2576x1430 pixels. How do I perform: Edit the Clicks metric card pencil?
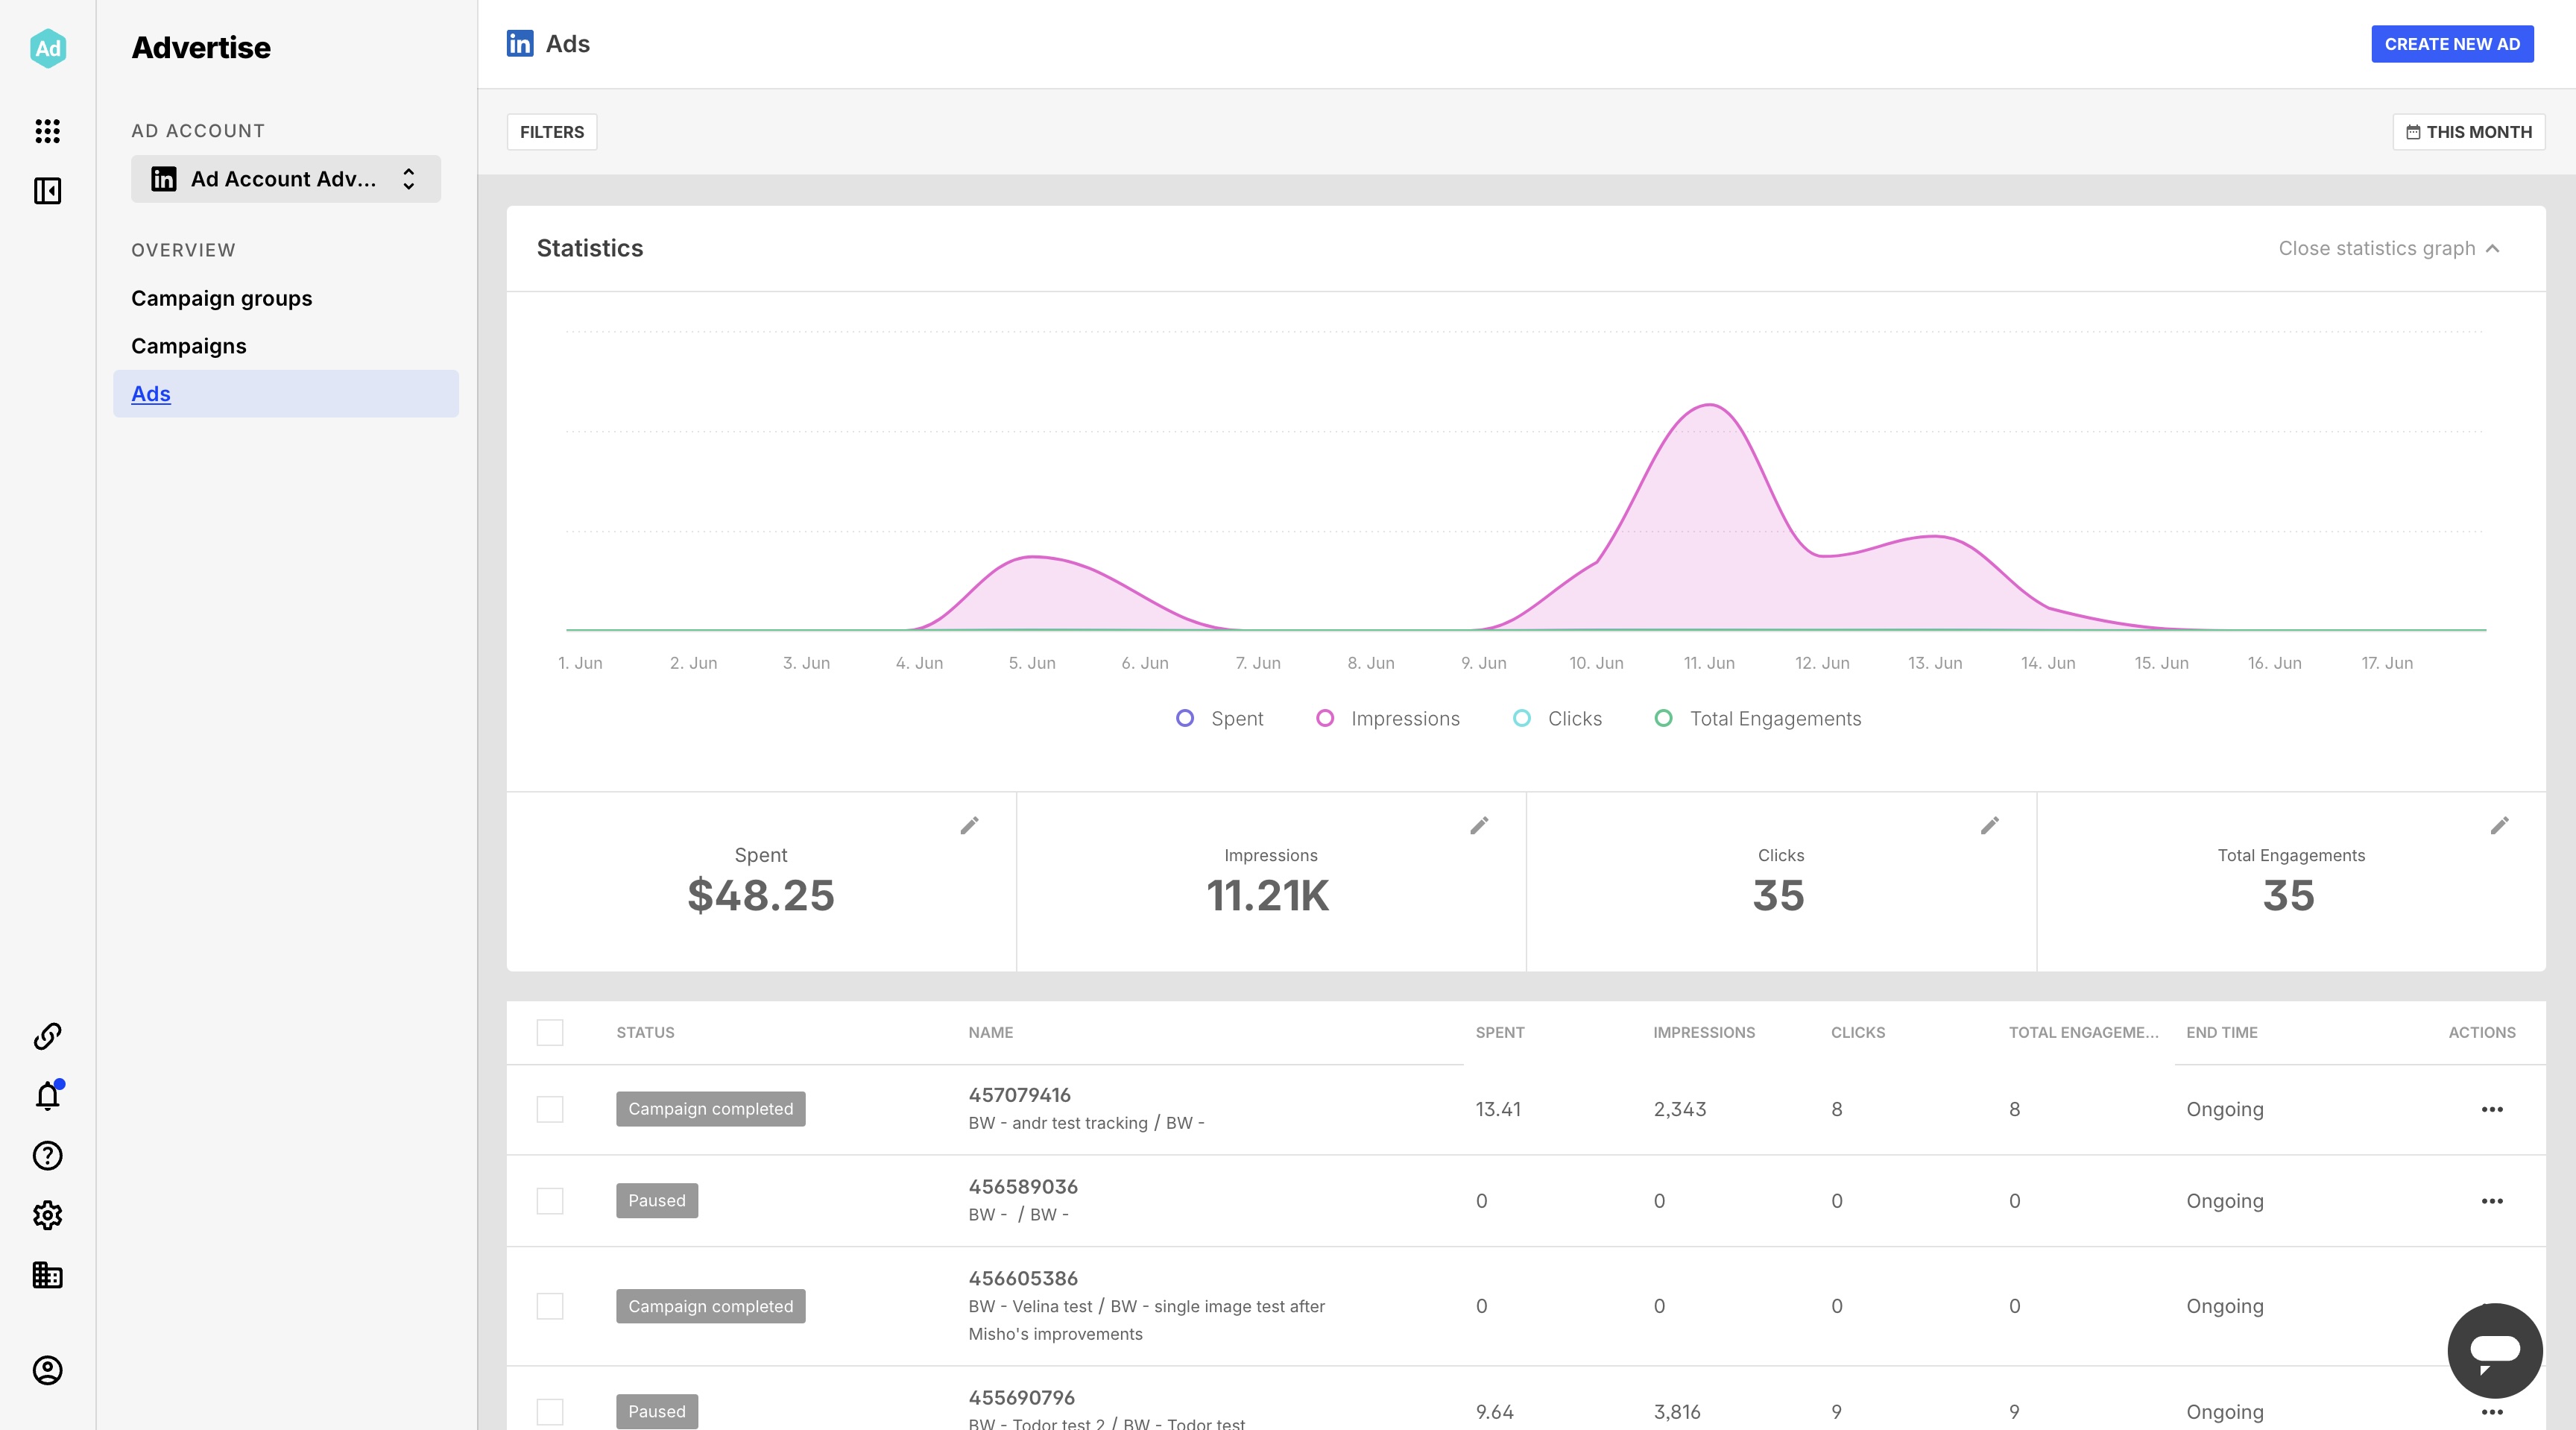(1990, 825)
